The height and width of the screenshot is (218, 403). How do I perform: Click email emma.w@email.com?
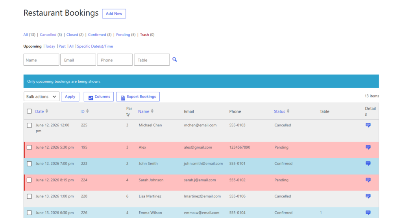tap(201, 212)
